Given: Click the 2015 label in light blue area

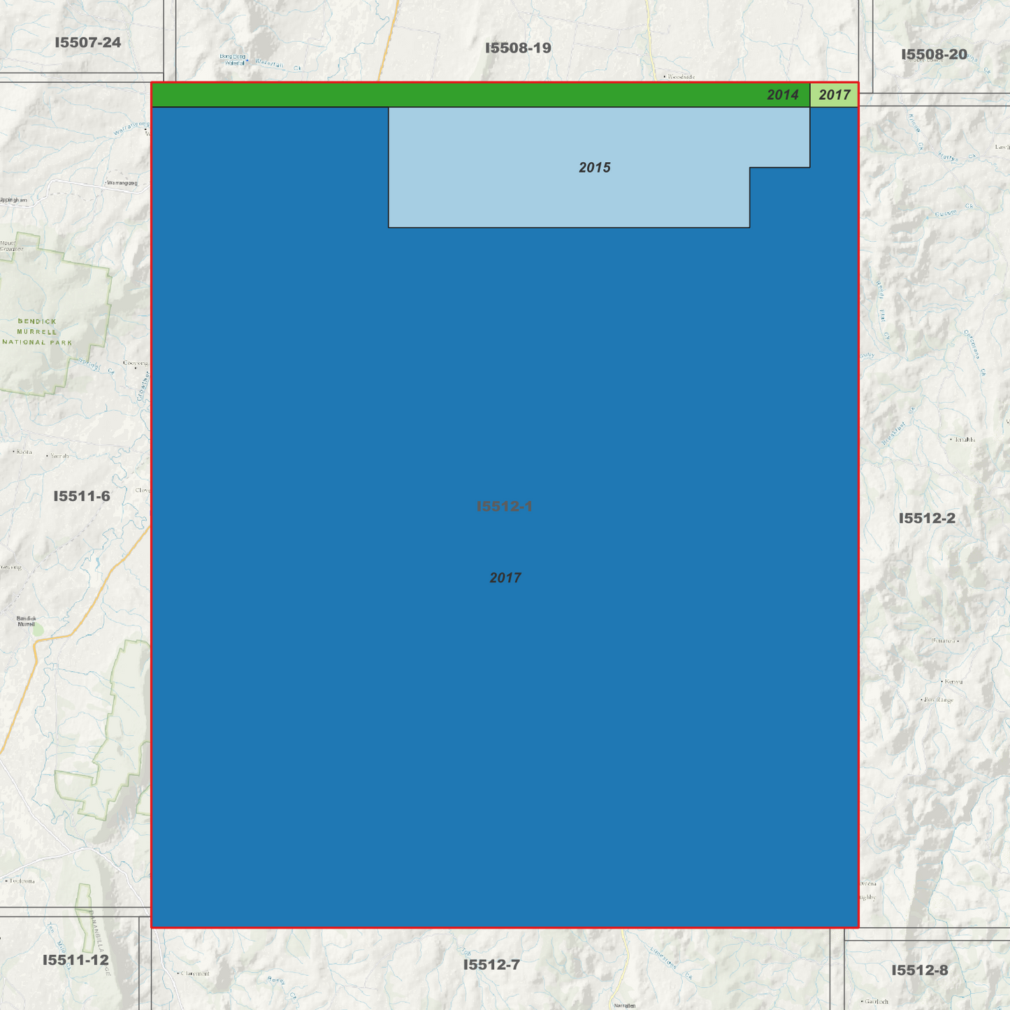Looking at the screenshot, I should click(595, 168).
